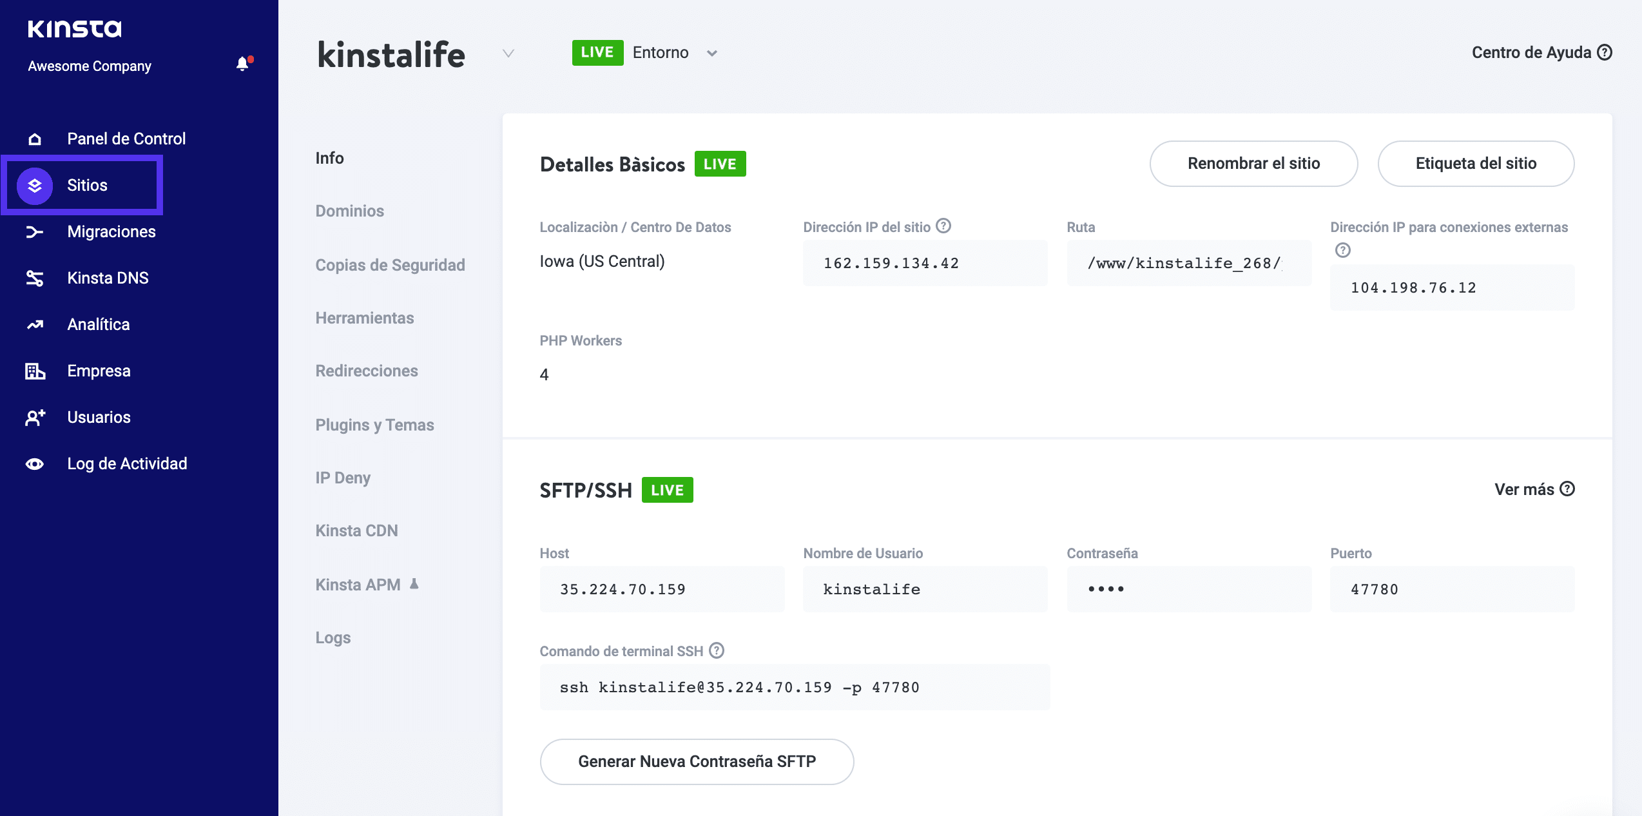The width and height of the screenshot is (1642, 816).
Task: Click the Log de Actividad eye icon
Action: [34, 464]
